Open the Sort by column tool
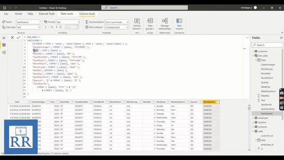Screen dimensions: 284x160 tap(137, 24)
